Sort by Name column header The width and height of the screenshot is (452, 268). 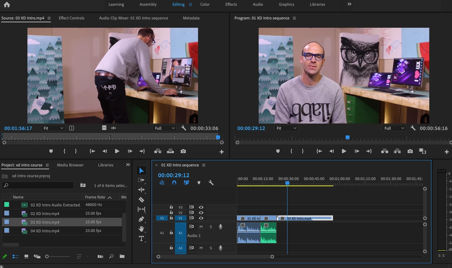[x=18, y=197]
